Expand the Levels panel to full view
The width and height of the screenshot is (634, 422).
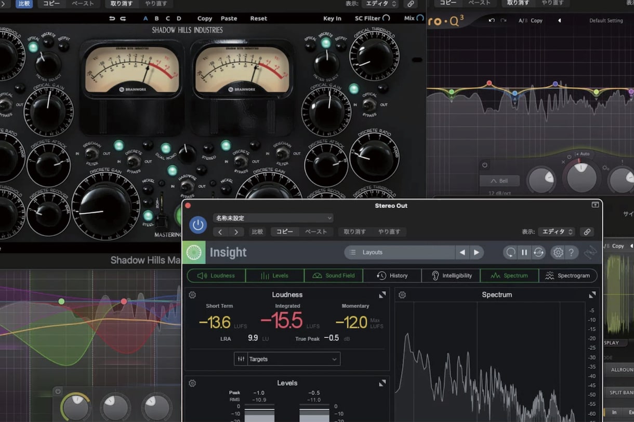382,383
